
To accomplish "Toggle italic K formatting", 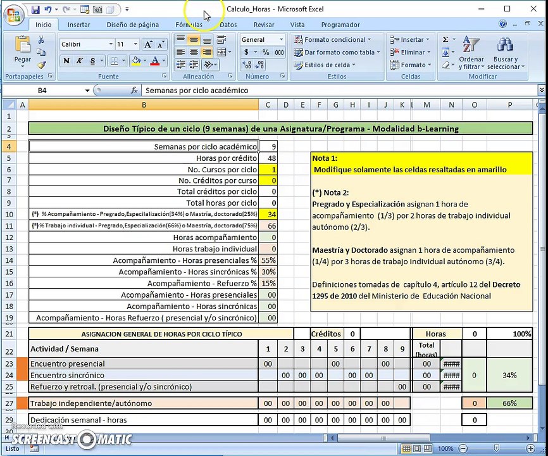I will coord(79,61).
